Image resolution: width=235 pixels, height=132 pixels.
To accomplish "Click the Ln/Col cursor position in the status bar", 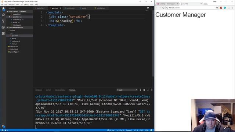I will 120,131.
